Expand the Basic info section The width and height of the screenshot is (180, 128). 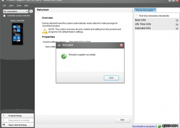pos(157,20)
